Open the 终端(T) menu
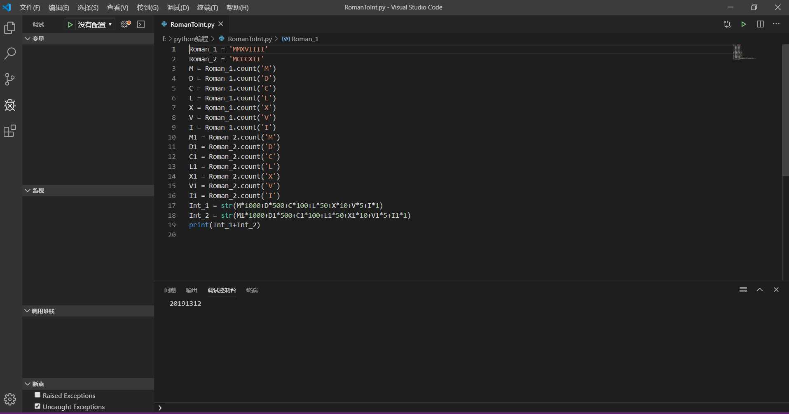The height and width of the screenshot is (414, 789). pos(208,7)
